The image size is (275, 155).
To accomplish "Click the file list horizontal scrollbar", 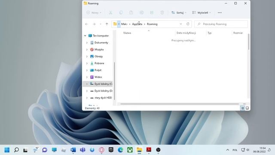I will click(x=180, y=104).
